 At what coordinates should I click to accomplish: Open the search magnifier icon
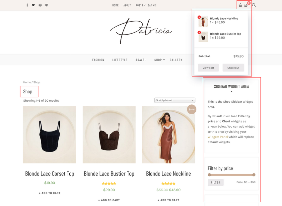tap(254, 5)
